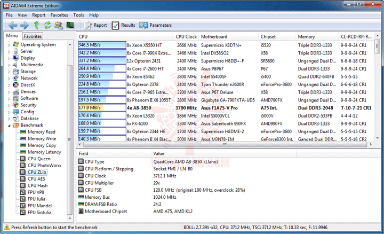The width and height of the screenshot is (384, 234).
Task: Select the Database icon in tree
Action: coord(15,119)
